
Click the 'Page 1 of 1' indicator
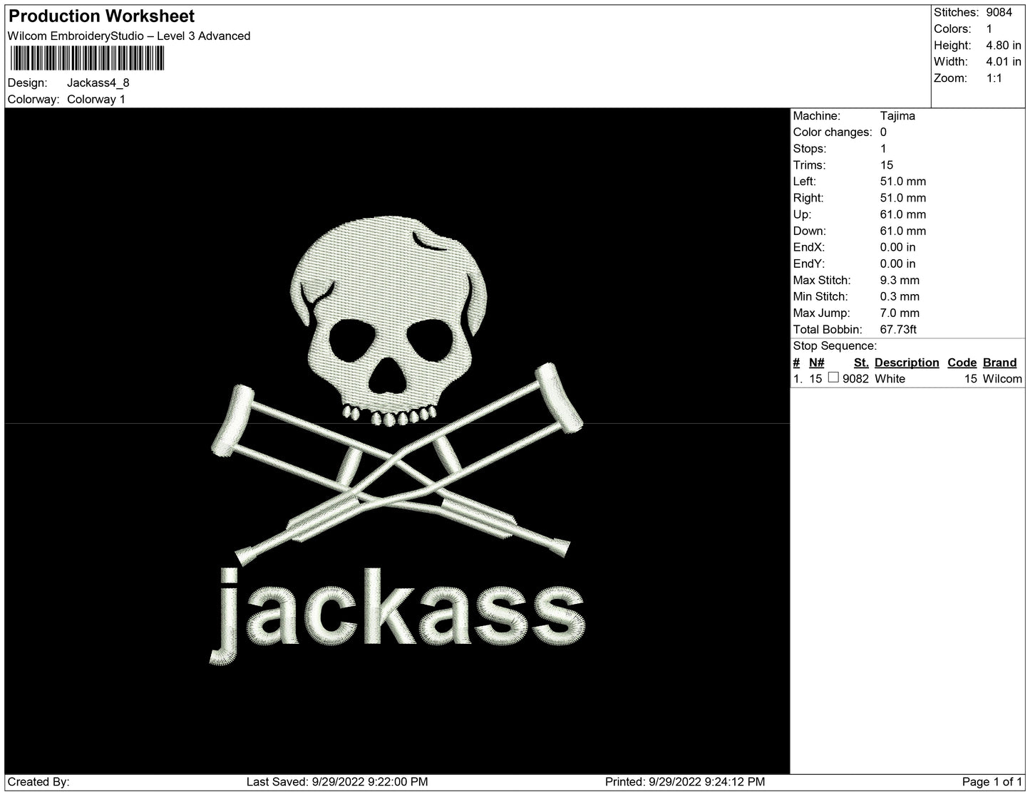(x=992, y=781)
